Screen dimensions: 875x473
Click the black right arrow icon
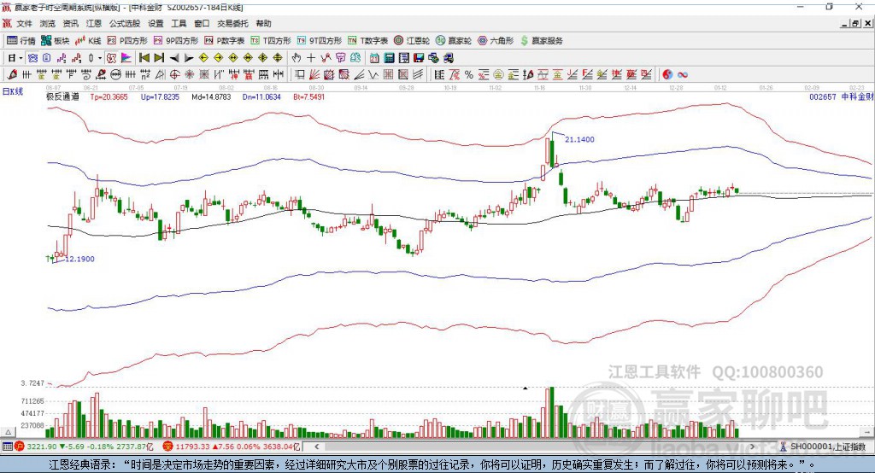(x=189, y=58)
